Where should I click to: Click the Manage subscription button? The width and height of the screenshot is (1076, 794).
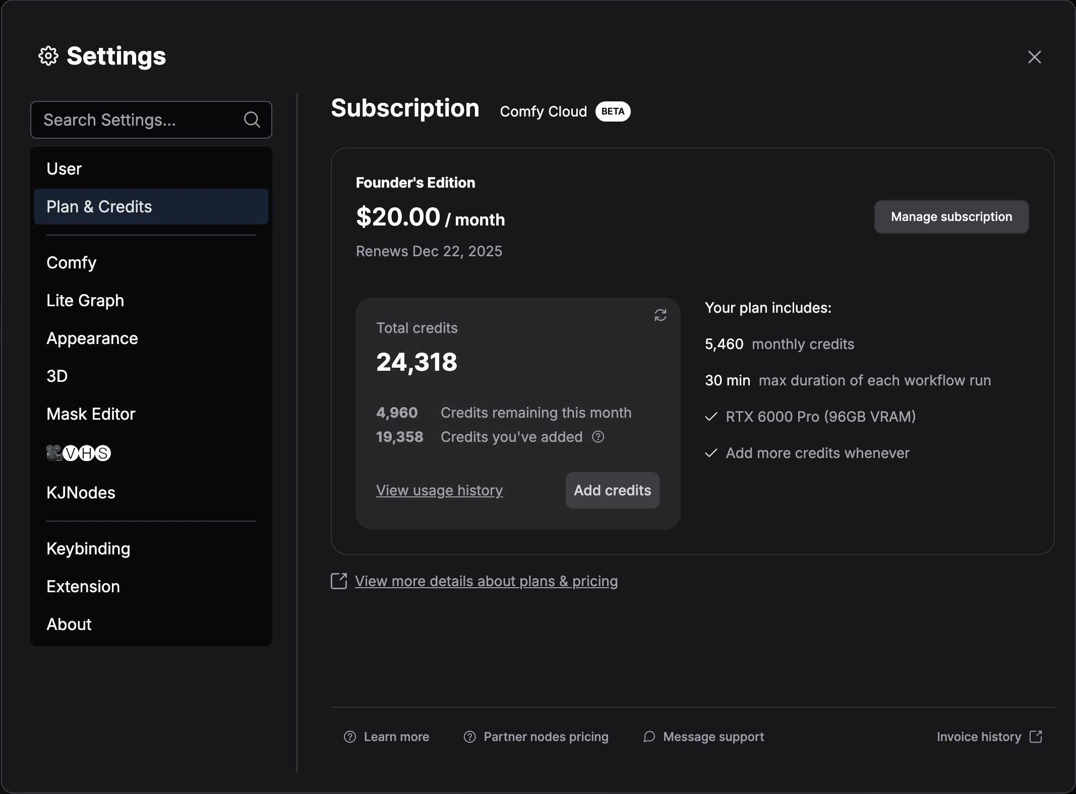951,216
